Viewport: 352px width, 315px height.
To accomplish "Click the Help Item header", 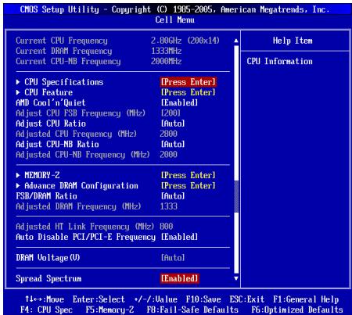I will pos(293,41).
